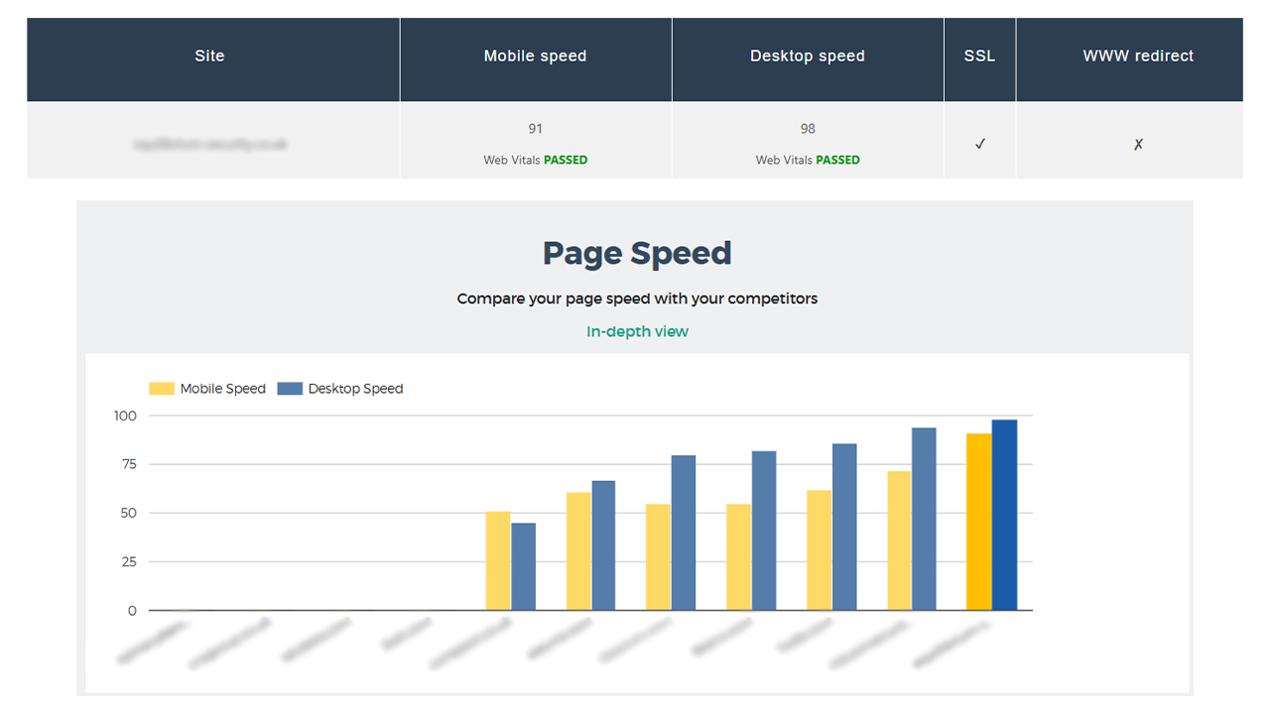The image size is (1270, 714).
Task: Click the Page Speed heading
Action: tap(637, 254)
